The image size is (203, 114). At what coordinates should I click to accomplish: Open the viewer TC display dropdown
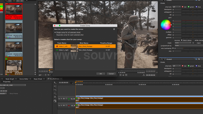tap(49, 75)
